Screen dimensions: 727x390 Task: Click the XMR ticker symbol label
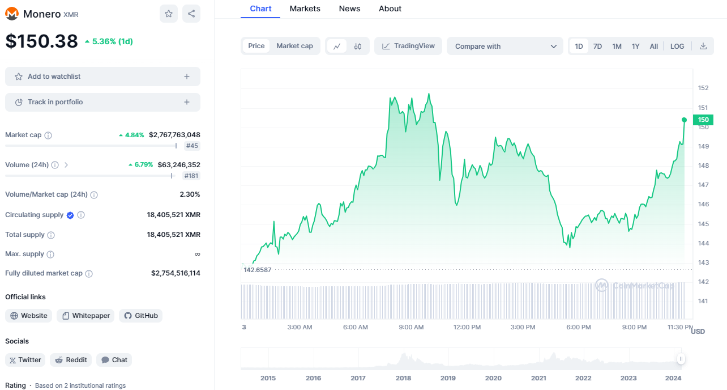coord(71,15)
